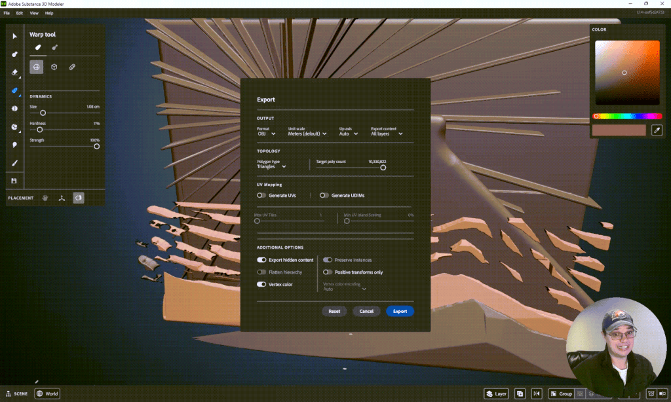Click the Cancel button in Export dialog
Screen dimensions: 671x402
point(366,311)
